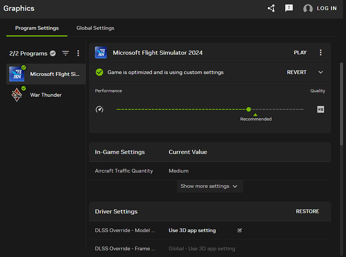
Task: Click the 'Use 3D app setting' value
Action: pyautogui.click(x=192, y=230)
